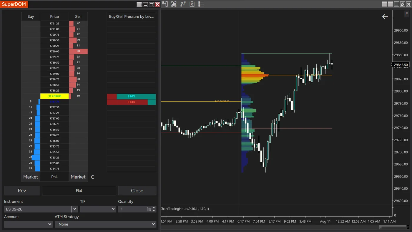412x232 pixels.
Task: Click the chart scrollbar right arrow
Action: (x=408, y=227)
